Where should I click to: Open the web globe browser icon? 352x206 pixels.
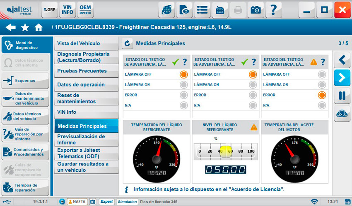[166, 10]
